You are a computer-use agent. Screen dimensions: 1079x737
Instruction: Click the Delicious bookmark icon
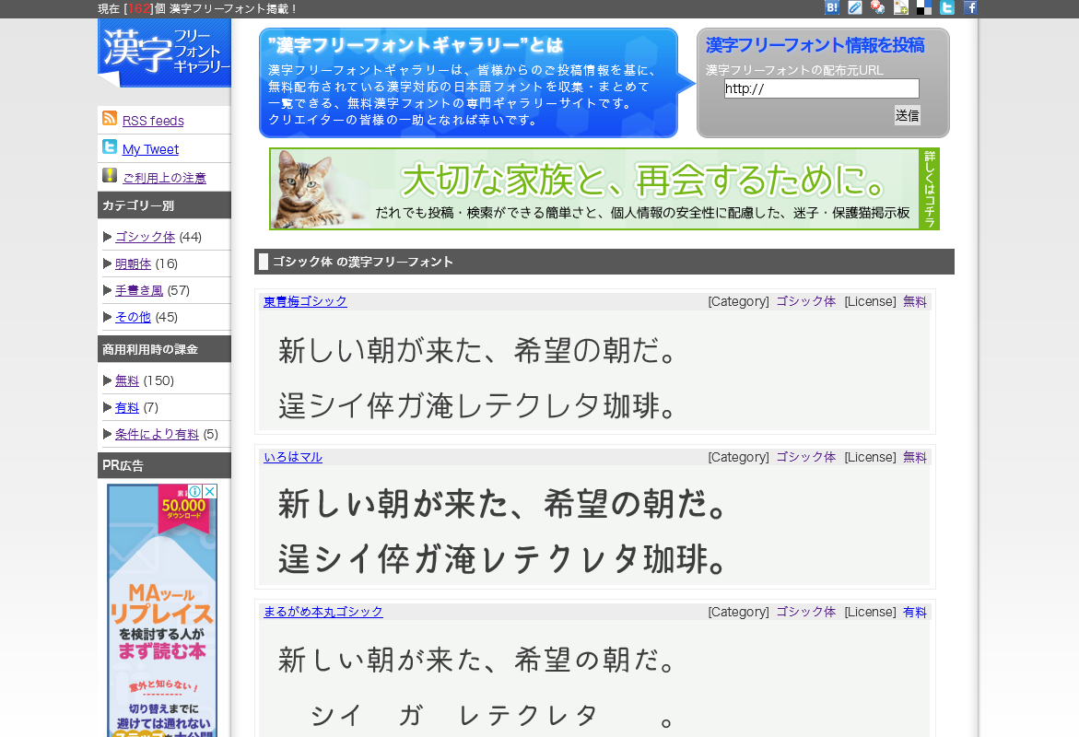[x=923, y=7]
